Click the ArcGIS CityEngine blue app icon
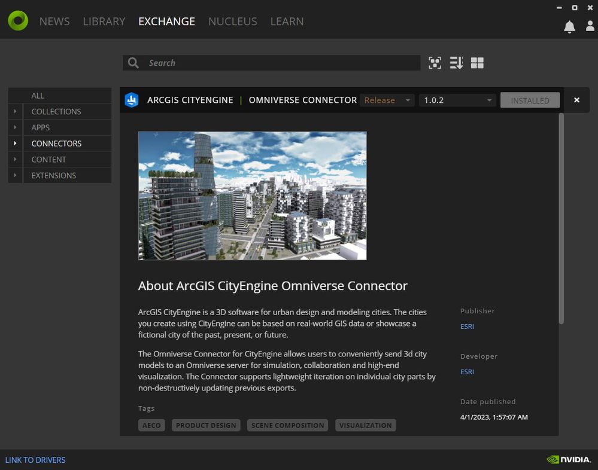Image resolution: width=598 pixels, height=470 pixels. point(132,100)
